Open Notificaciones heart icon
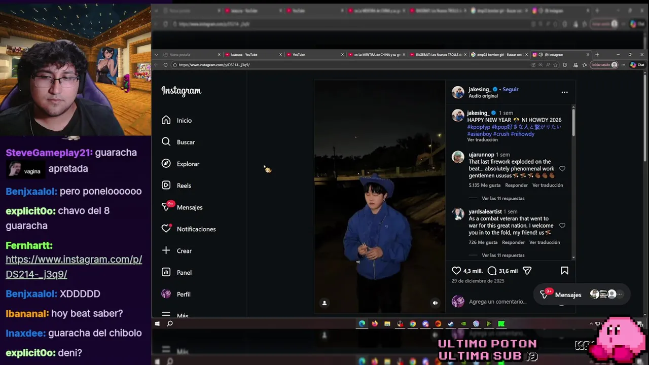The width and height of the screenshot is (649, 365). pyautogui.click(x=166, y=229)
